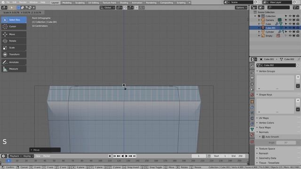Open the Keying menu in timeline
Viewport: 301px width, 169px height.
coord(28,156)
